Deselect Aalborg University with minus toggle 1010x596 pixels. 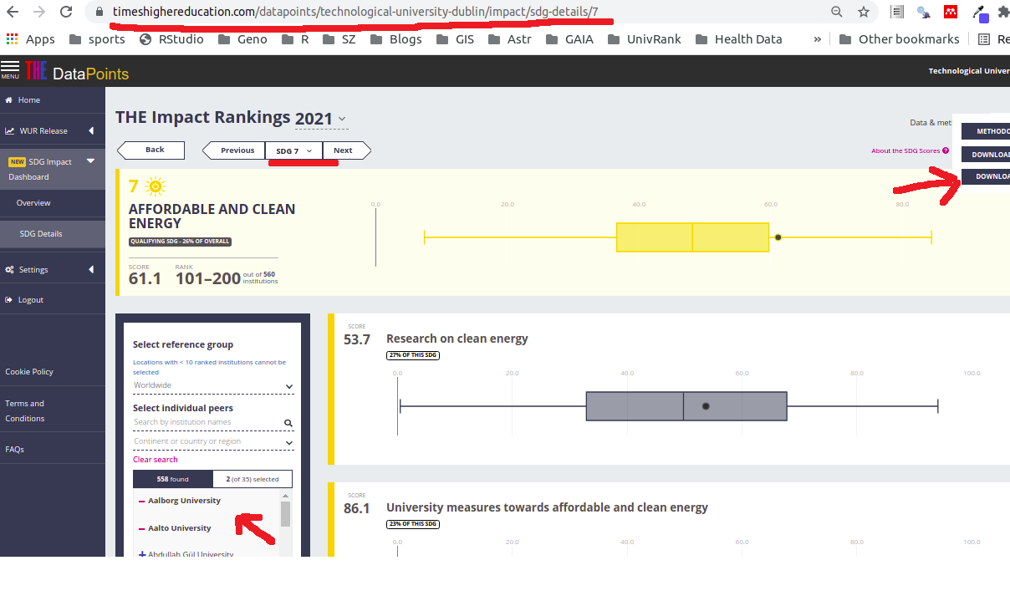click(x=141, y=502)
